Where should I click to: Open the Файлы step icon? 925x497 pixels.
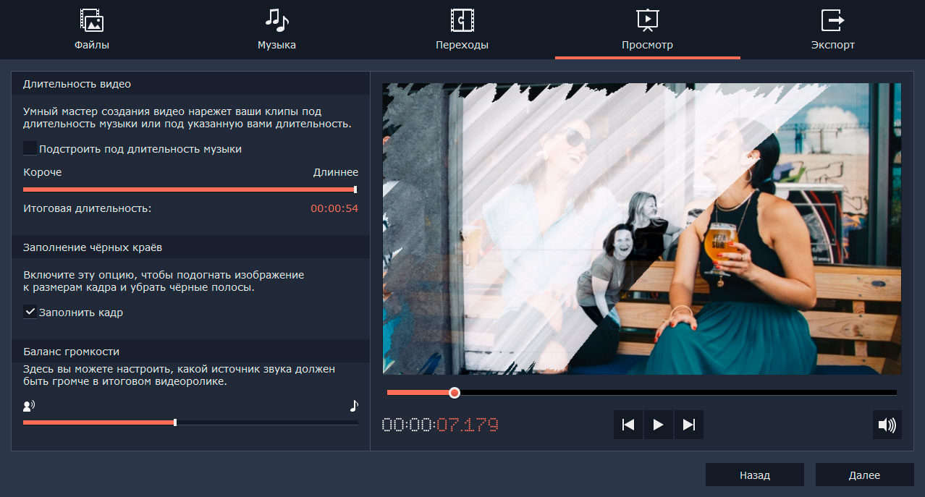[x=92, y=20]
